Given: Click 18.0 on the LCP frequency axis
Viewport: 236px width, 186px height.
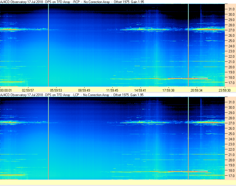Looking at the screenshot, I should point(232,170).
